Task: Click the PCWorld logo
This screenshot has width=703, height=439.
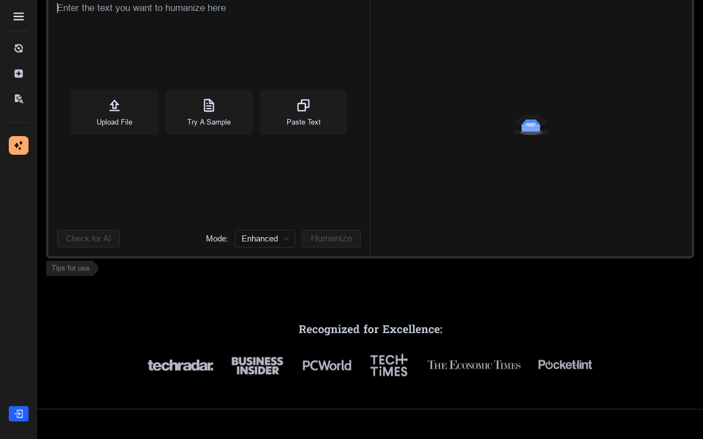Action: point(327,365)
